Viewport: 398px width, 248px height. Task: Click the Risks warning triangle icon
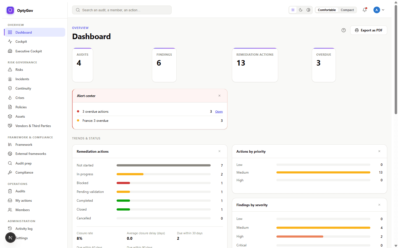(x=10, y=70)
